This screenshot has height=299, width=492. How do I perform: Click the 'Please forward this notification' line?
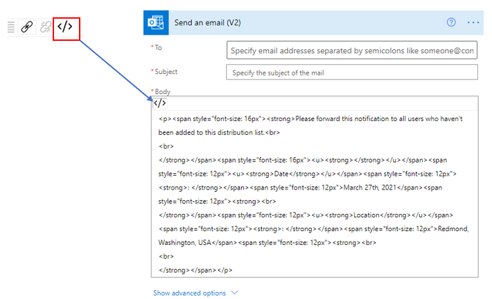point(310,119)
